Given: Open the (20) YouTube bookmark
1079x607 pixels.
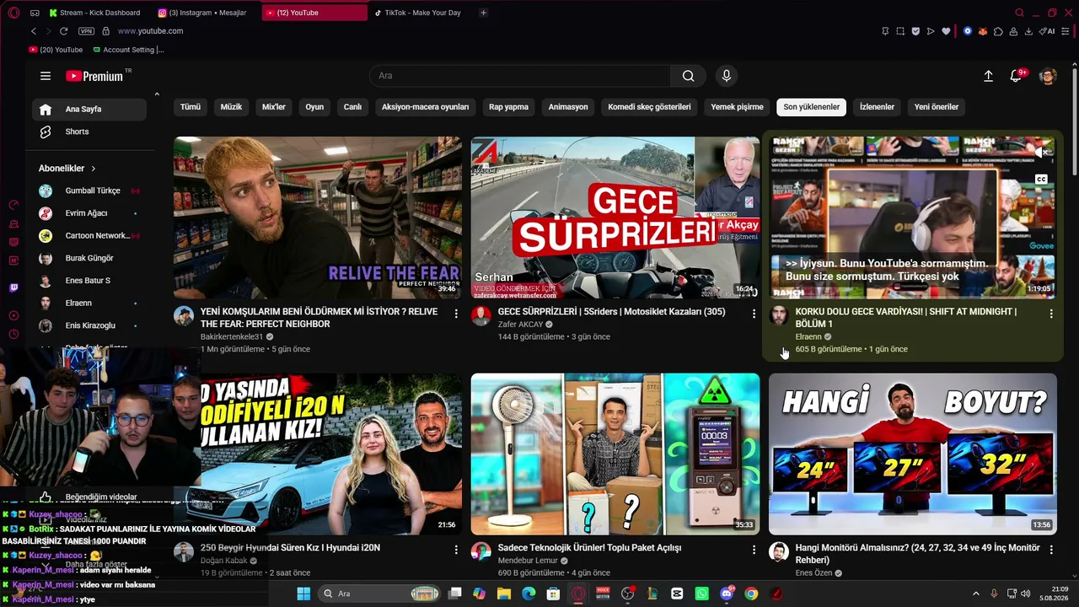Looking at the screenshot, I should pyautogui.click(x=56, y=50).
